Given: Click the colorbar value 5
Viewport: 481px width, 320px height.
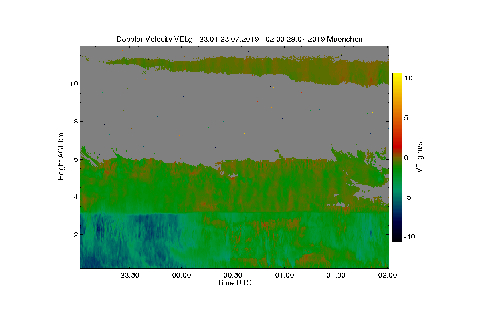Looking at the screenshot, I should (406, 118).
